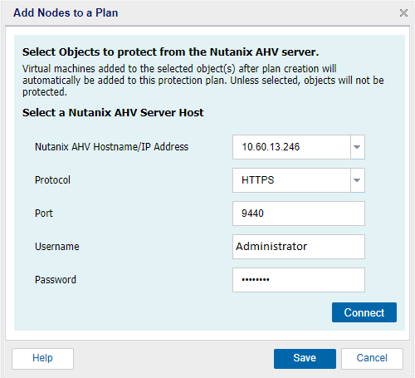Screen dimensions: 415x378
Task: Click the Select Objects to protect heading
Action: [x=170, y=52]
